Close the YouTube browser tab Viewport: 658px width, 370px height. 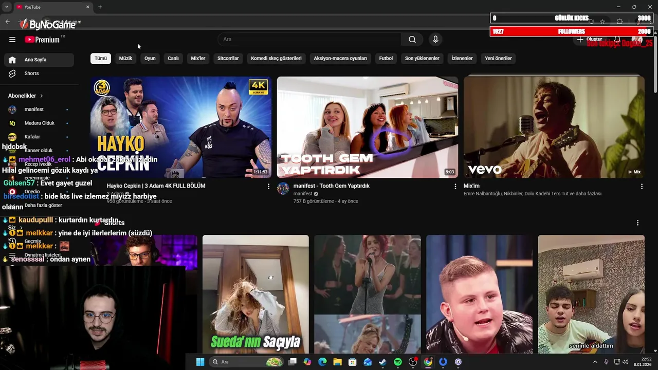(x=87, y=7)
